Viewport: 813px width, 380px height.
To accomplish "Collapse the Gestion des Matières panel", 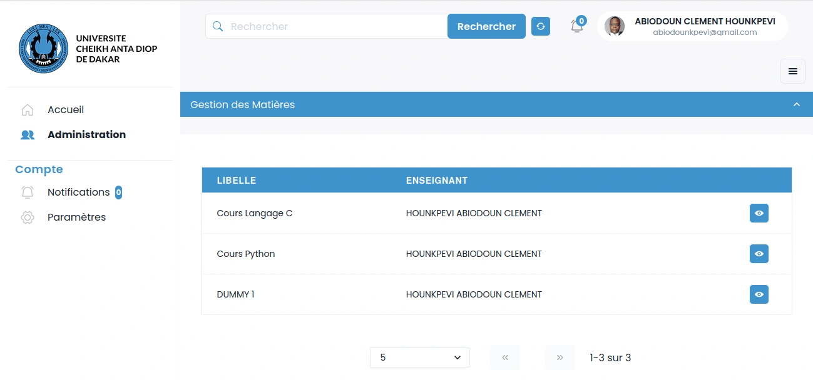I will pyautogui.click(x=797, y=104).
